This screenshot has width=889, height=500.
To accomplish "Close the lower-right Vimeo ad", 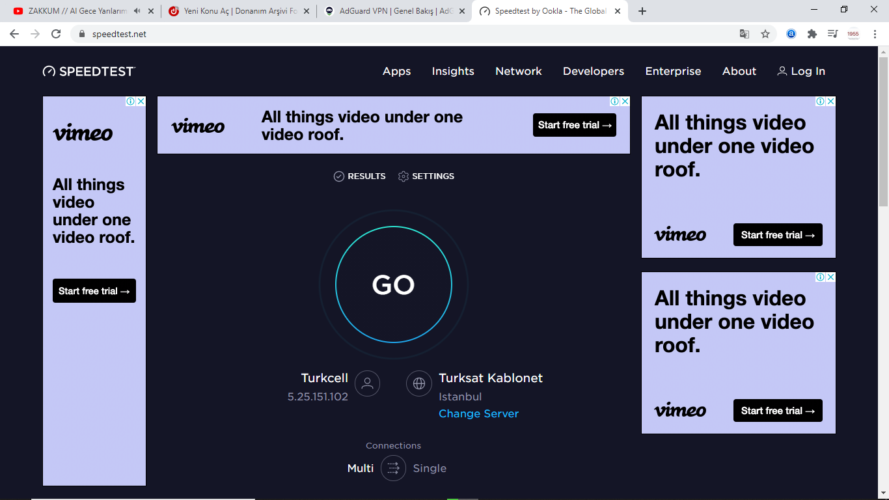I will coord(830,277).
